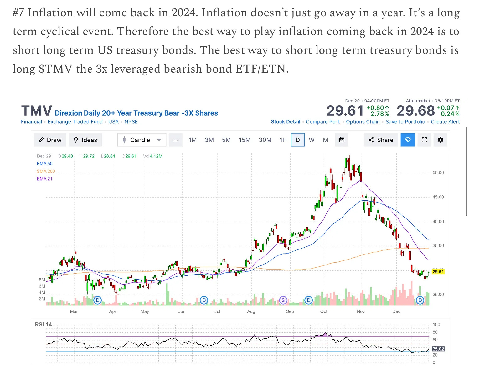
Task: Click the Create Alert link
Action: (445, 121)
